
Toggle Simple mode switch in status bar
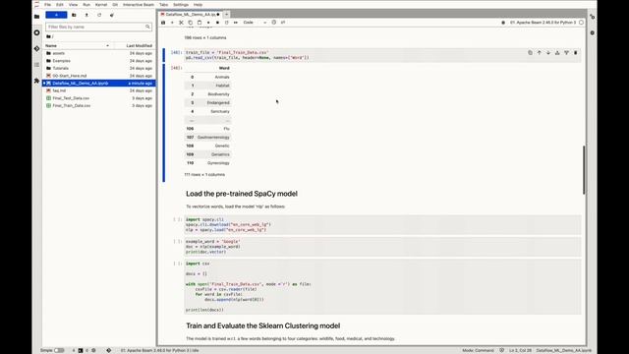59,350
